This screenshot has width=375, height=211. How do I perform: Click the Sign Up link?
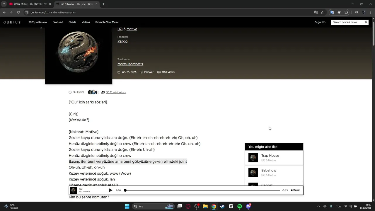pos(320,22)
